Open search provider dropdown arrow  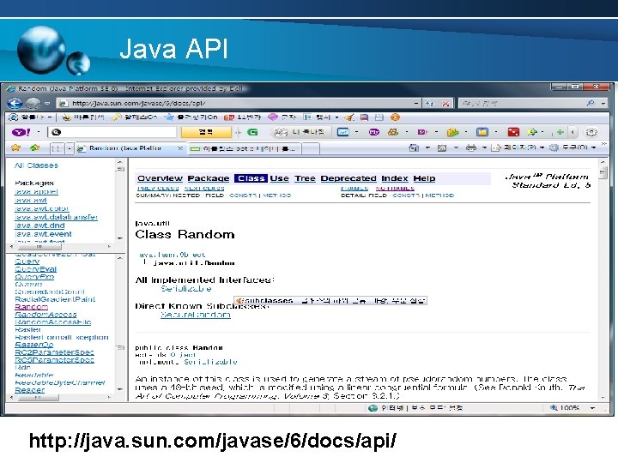(603, 104)
